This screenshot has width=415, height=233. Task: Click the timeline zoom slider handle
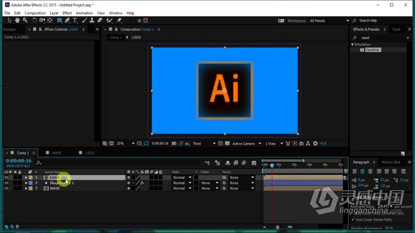pyautogui.click(x=278, y=227)
